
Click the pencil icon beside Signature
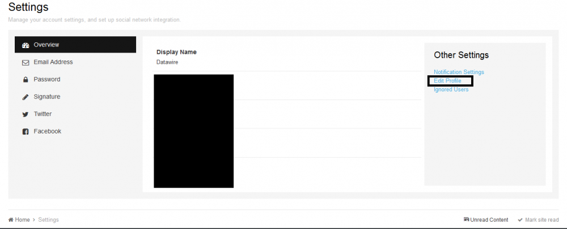click(x=26, y=97)
